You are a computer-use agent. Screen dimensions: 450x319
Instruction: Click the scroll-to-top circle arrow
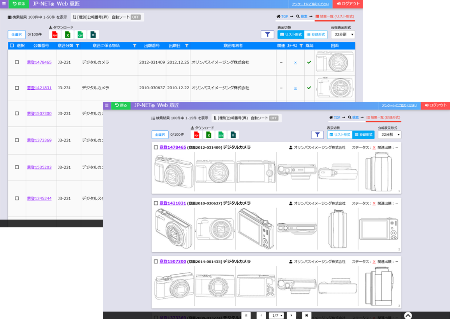tap(408, 315)
